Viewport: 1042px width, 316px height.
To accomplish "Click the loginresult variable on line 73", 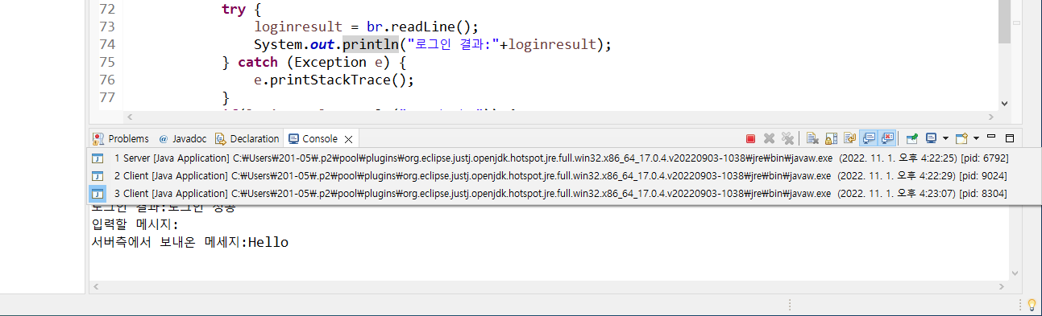I will (x=297, y=27).
